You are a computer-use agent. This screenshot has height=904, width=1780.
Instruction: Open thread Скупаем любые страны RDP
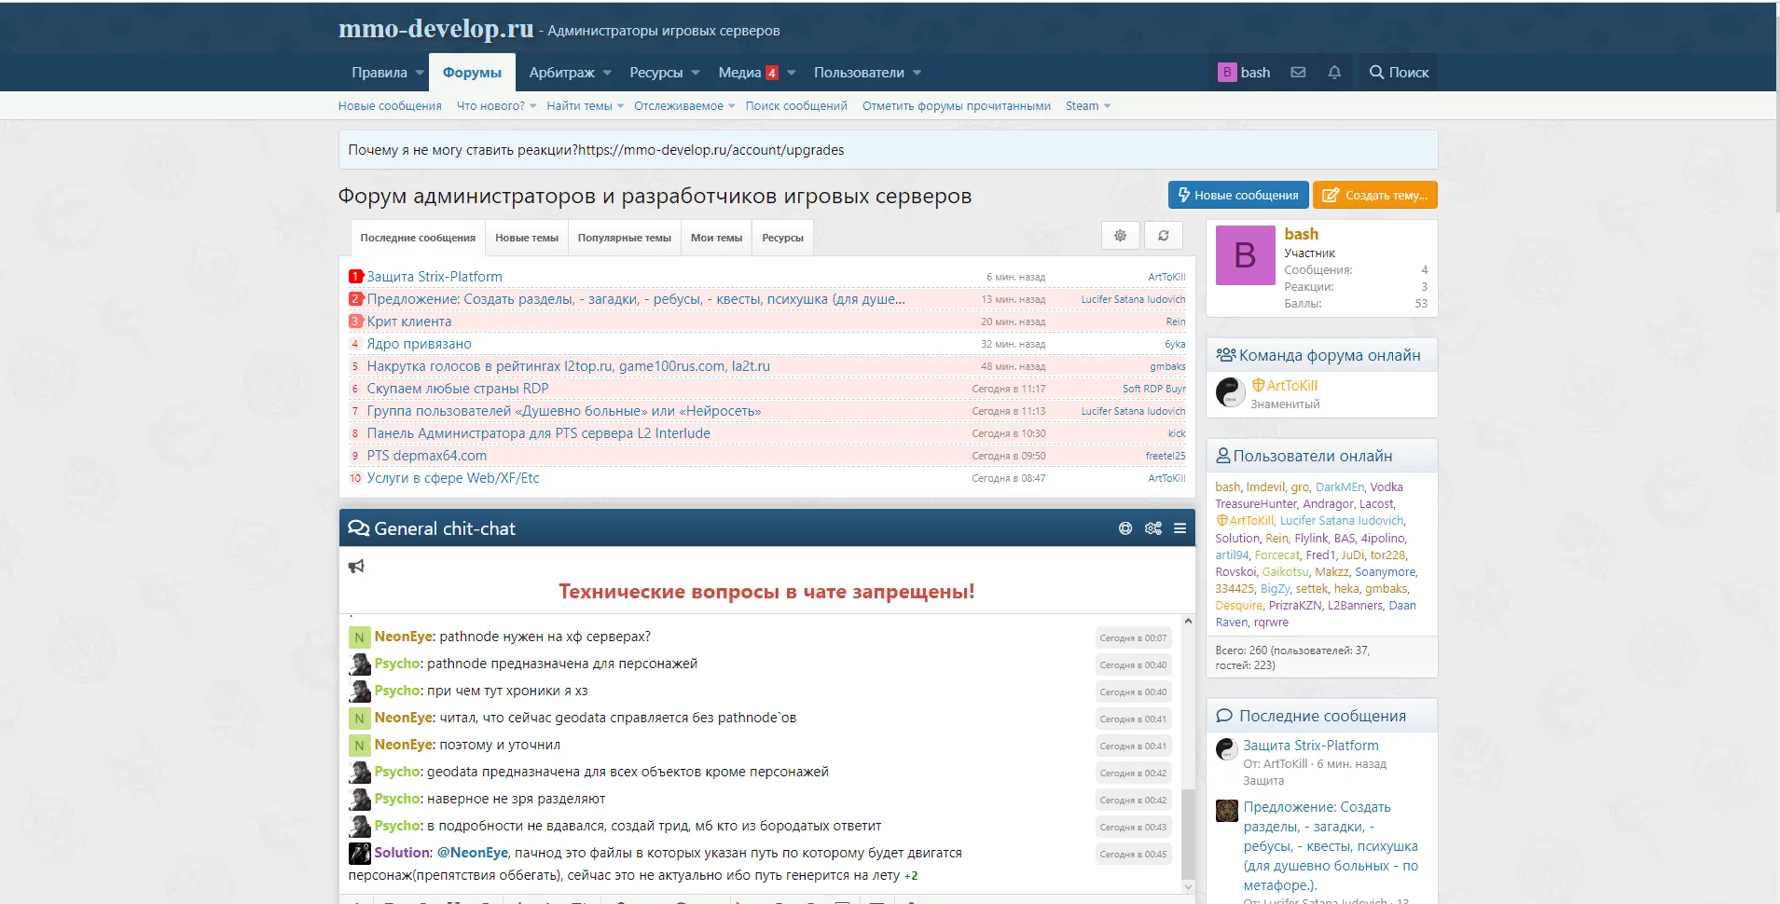click(x=458, y=389)
